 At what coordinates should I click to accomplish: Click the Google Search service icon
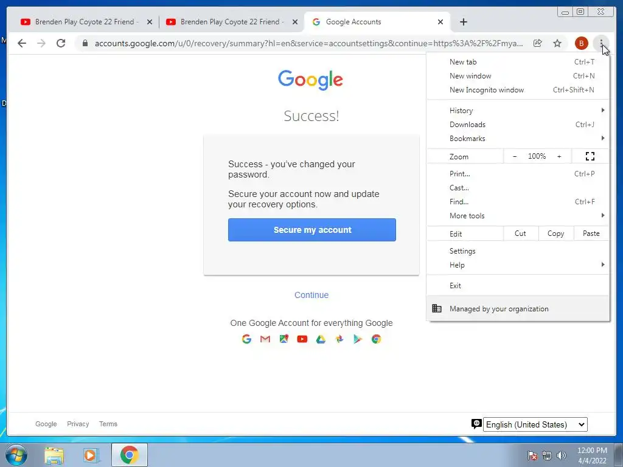coord(246,339)
